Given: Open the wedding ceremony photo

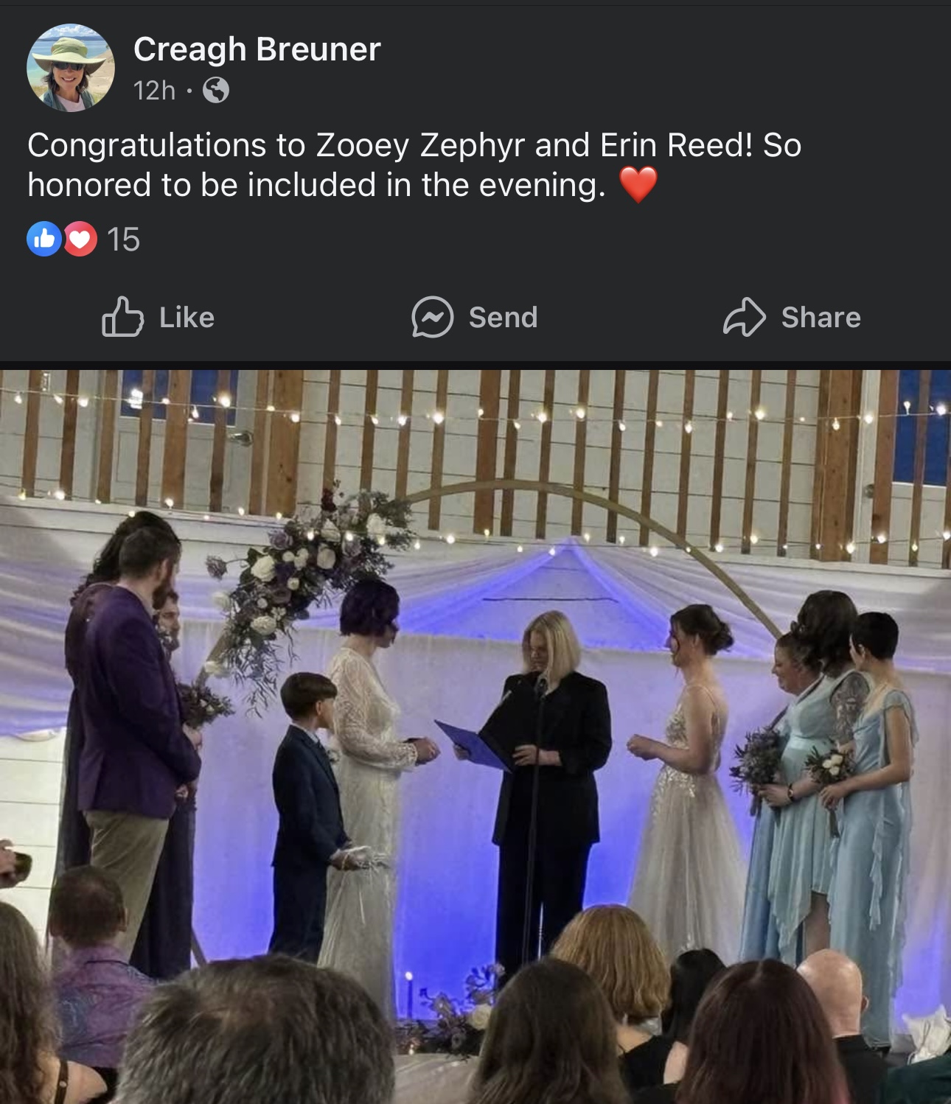Looking at the screenshot, I should (x=475, y=737).
